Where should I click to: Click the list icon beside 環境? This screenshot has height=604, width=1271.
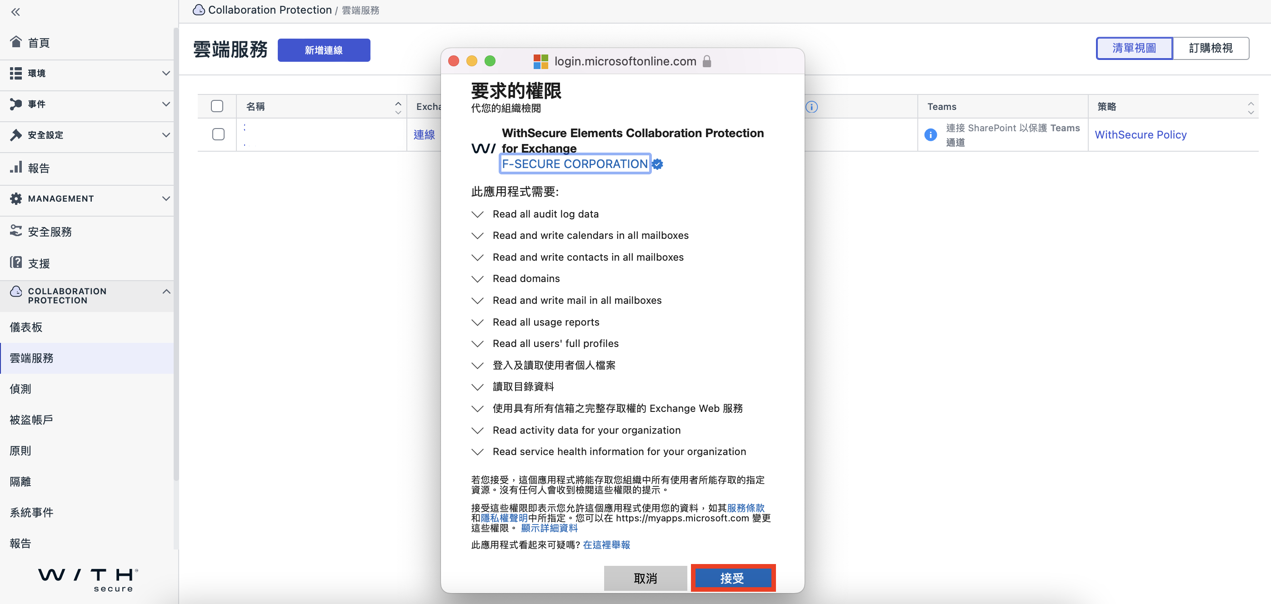point(16,73)
